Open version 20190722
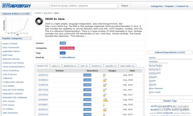 pyautogui.click(x=43, y=75)
